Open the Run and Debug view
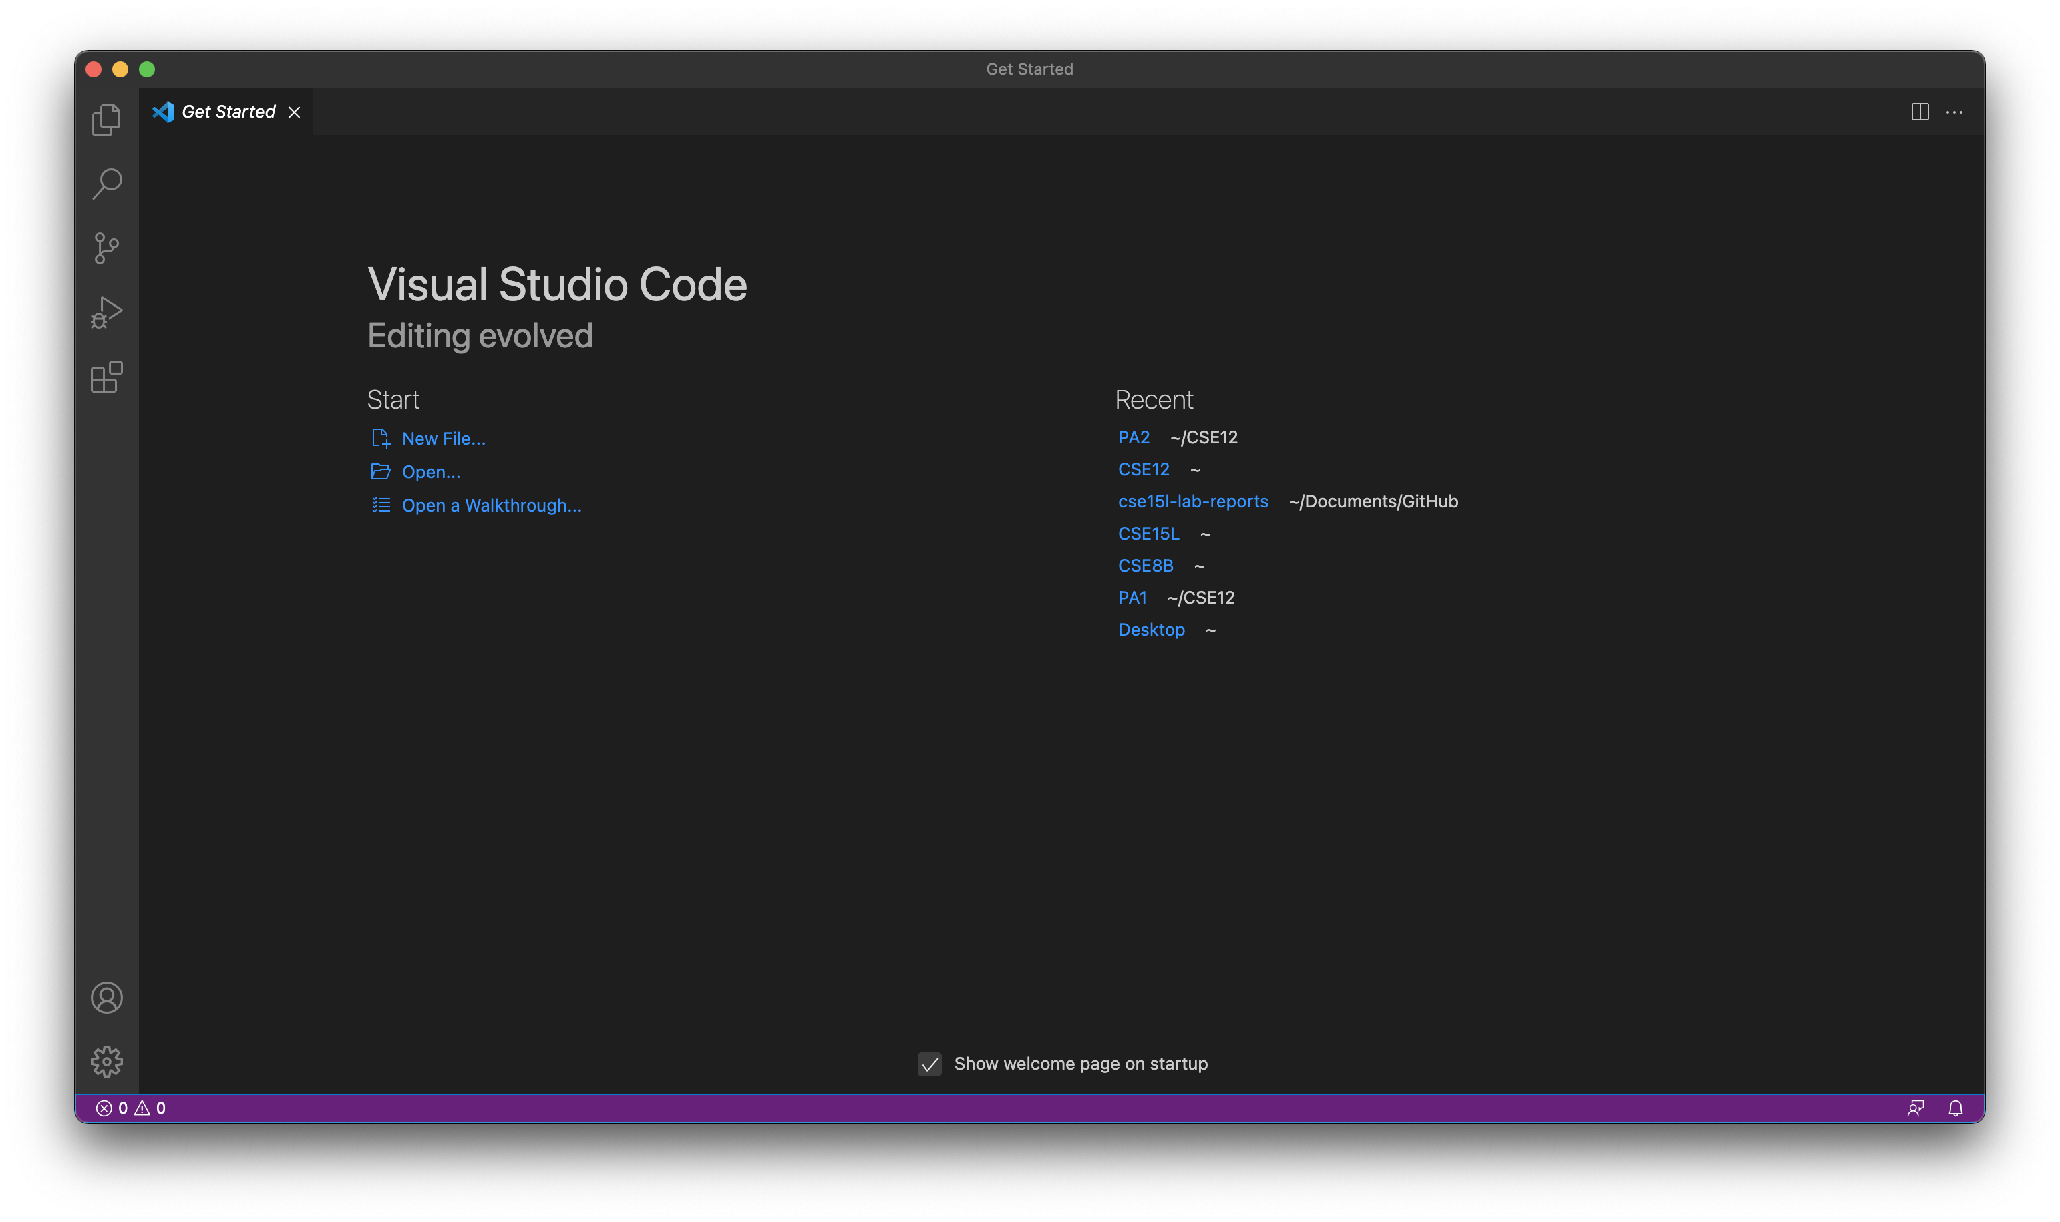2060x1222 pixels. coord(106,313)
